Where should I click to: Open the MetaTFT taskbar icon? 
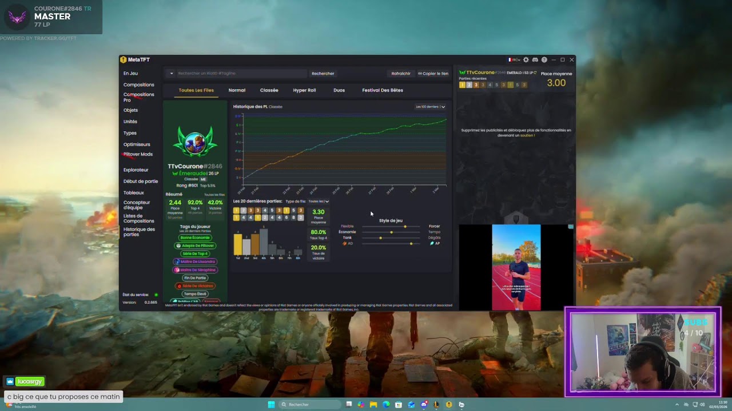[449, 405]
